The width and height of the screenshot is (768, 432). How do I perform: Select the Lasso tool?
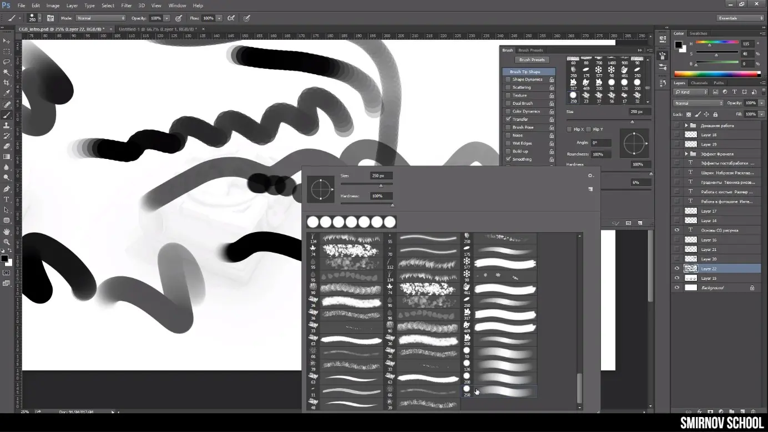(7, 61)
